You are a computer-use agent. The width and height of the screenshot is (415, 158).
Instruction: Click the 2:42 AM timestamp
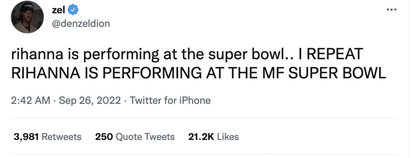(x=31, y=101)
